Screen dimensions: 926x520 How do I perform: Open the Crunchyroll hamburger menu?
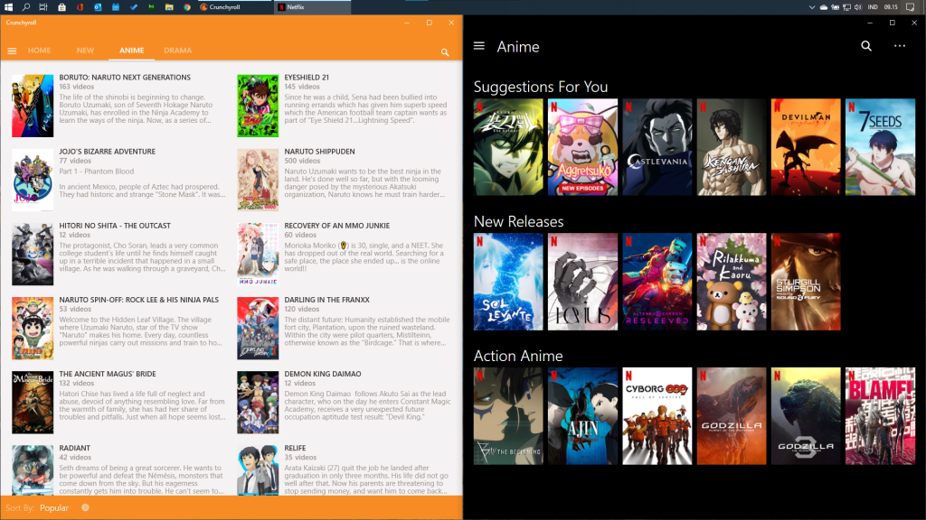click(x=12, y=51)
